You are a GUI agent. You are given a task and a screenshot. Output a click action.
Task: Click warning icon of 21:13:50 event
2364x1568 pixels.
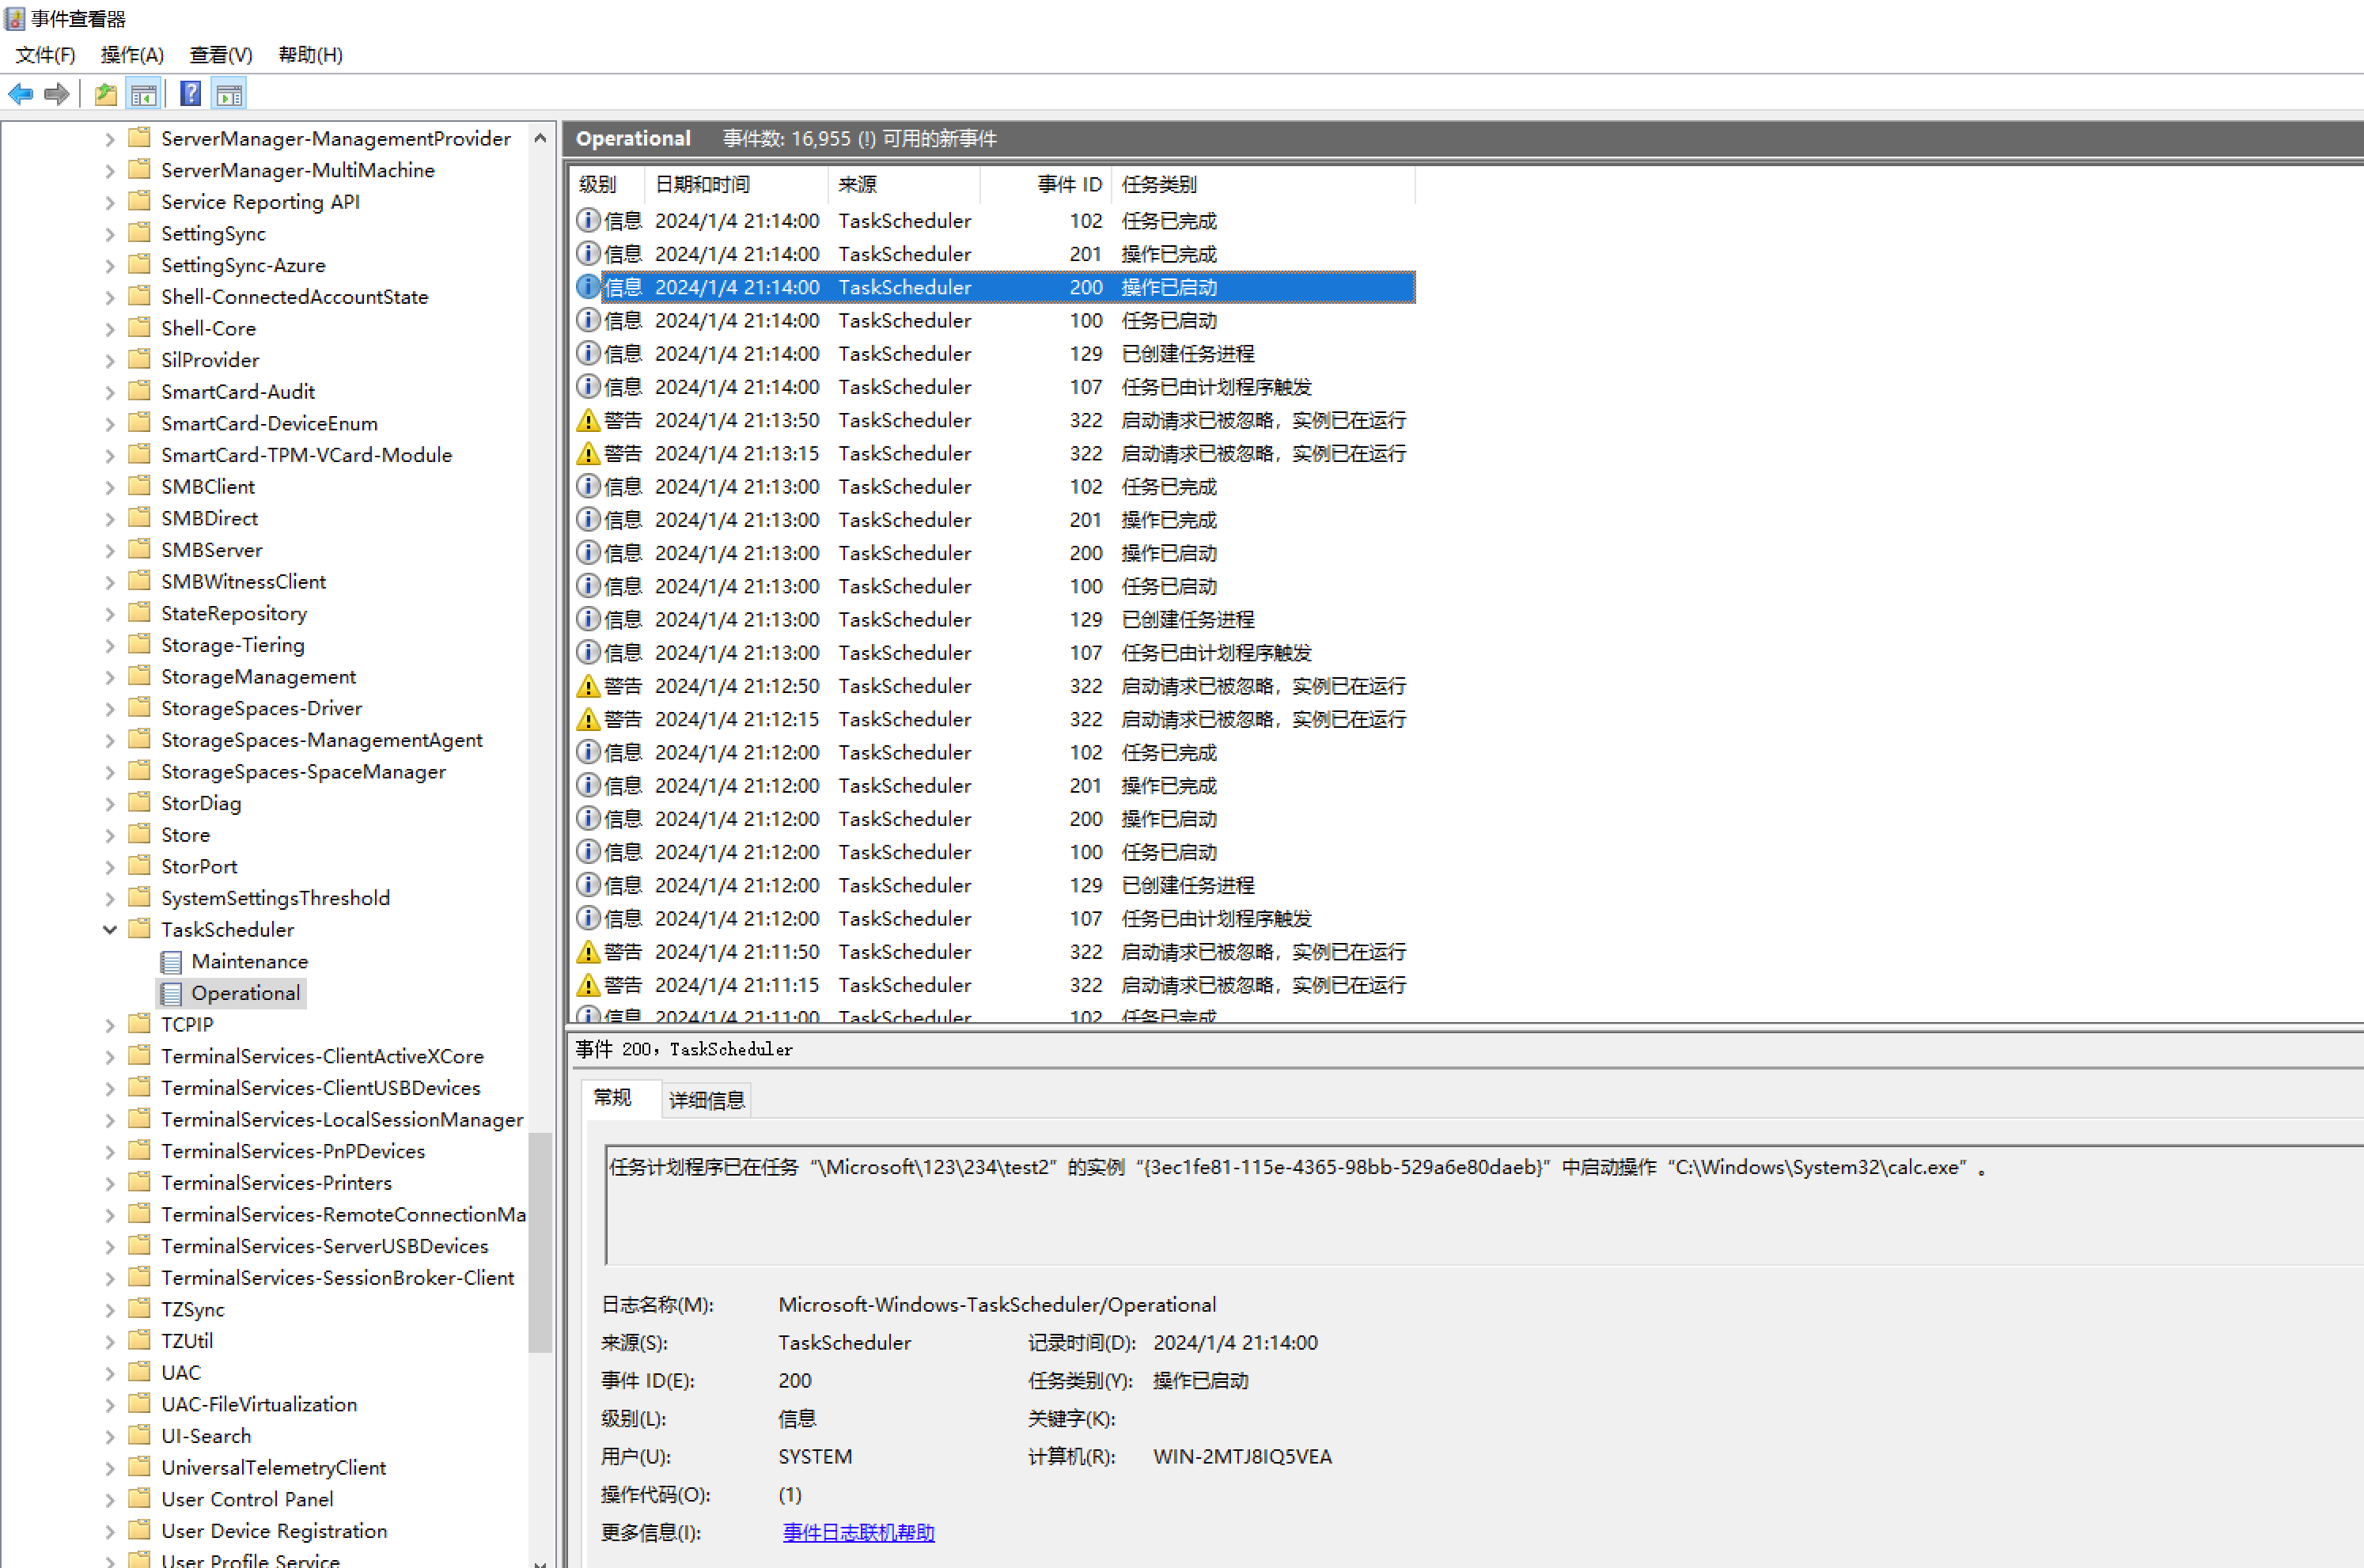click(588, 420)
